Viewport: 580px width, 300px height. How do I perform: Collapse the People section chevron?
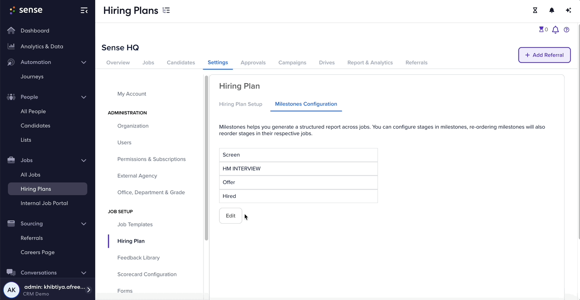pyautogui.click(x=84, y=97)
